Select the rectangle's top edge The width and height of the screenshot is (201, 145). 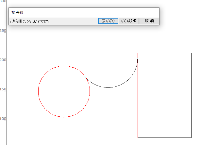tap(165, 53)
